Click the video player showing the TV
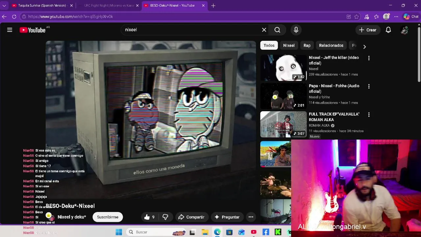 tap(151, 119)
